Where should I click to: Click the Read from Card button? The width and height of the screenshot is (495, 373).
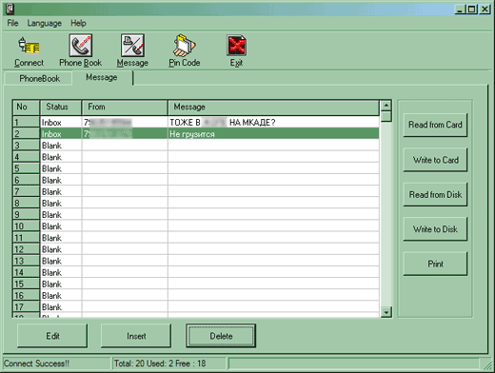pyautogui.click(x=435, y=125)
